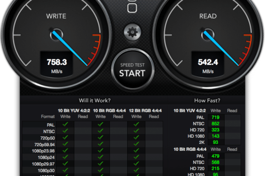The height and width of the screenshot is (176, 265).
Task: Click the 1080p29.97 10 Bit RGB write checkmark
Action: (x=101, y=163)
